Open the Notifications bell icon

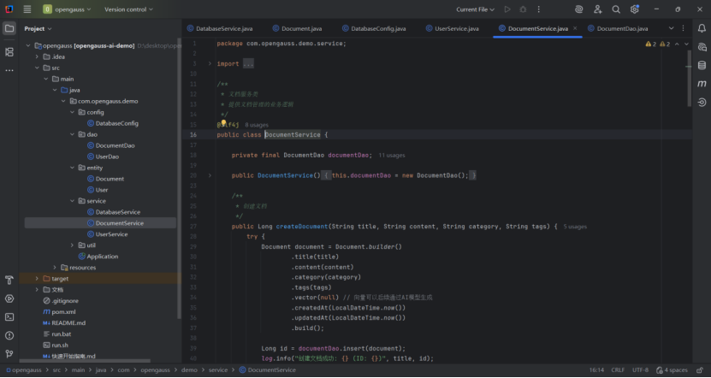pos(702,28)
